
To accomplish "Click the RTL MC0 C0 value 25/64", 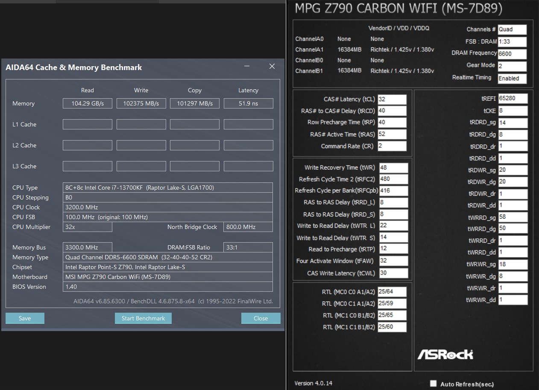I will [392, 292].
